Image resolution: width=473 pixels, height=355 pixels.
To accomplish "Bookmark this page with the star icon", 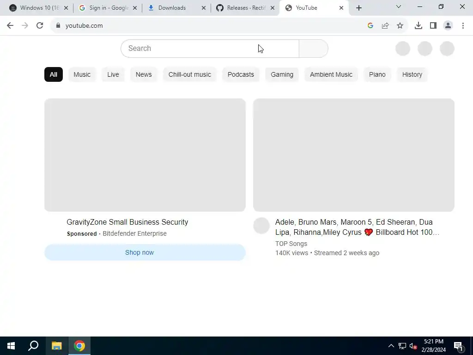I will (x=400, y=26).
